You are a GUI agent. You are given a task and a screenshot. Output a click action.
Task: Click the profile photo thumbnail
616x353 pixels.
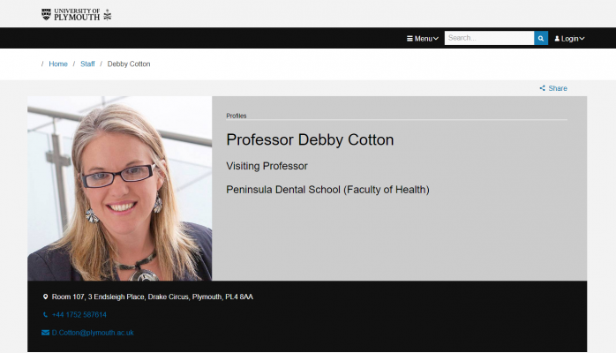click(120, 188)
